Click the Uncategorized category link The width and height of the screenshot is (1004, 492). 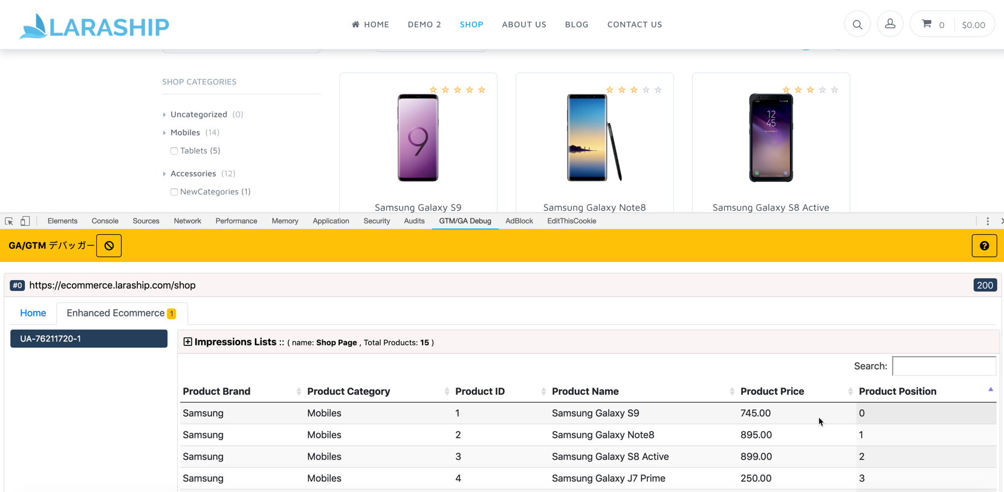click(199, 115)
